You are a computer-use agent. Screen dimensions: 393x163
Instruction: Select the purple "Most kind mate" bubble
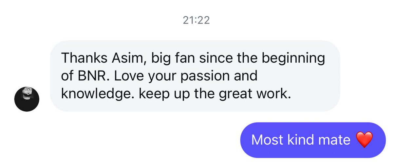(x=313, y=140)
